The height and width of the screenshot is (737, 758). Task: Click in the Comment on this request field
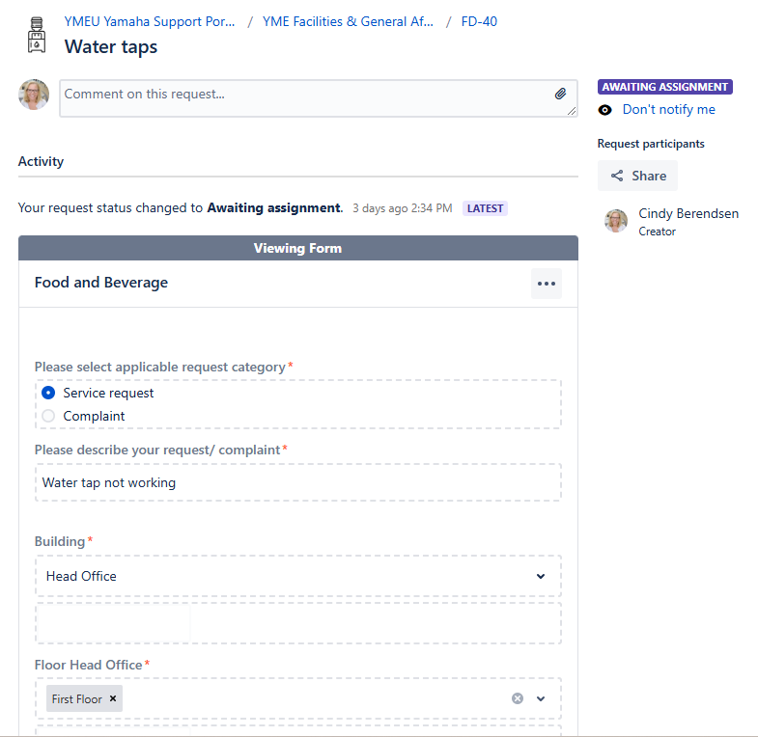point(319,98)
